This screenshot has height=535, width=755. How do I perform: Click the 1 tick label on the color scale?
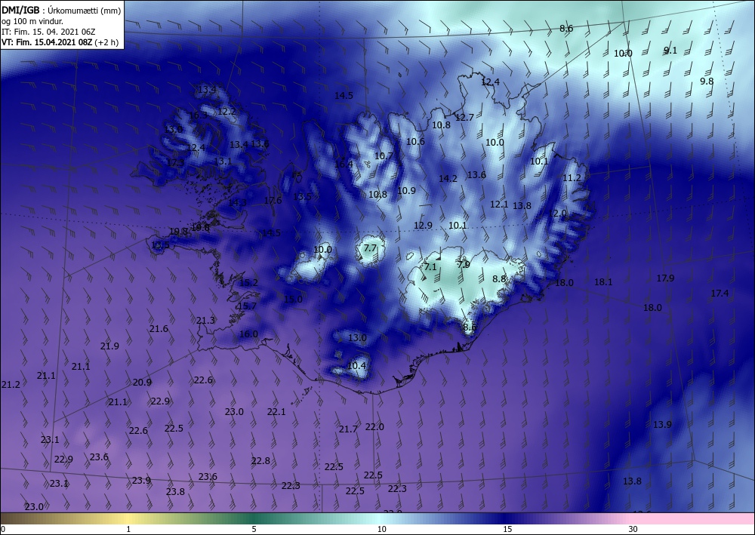pyautogui.click(x=128, y=529)
